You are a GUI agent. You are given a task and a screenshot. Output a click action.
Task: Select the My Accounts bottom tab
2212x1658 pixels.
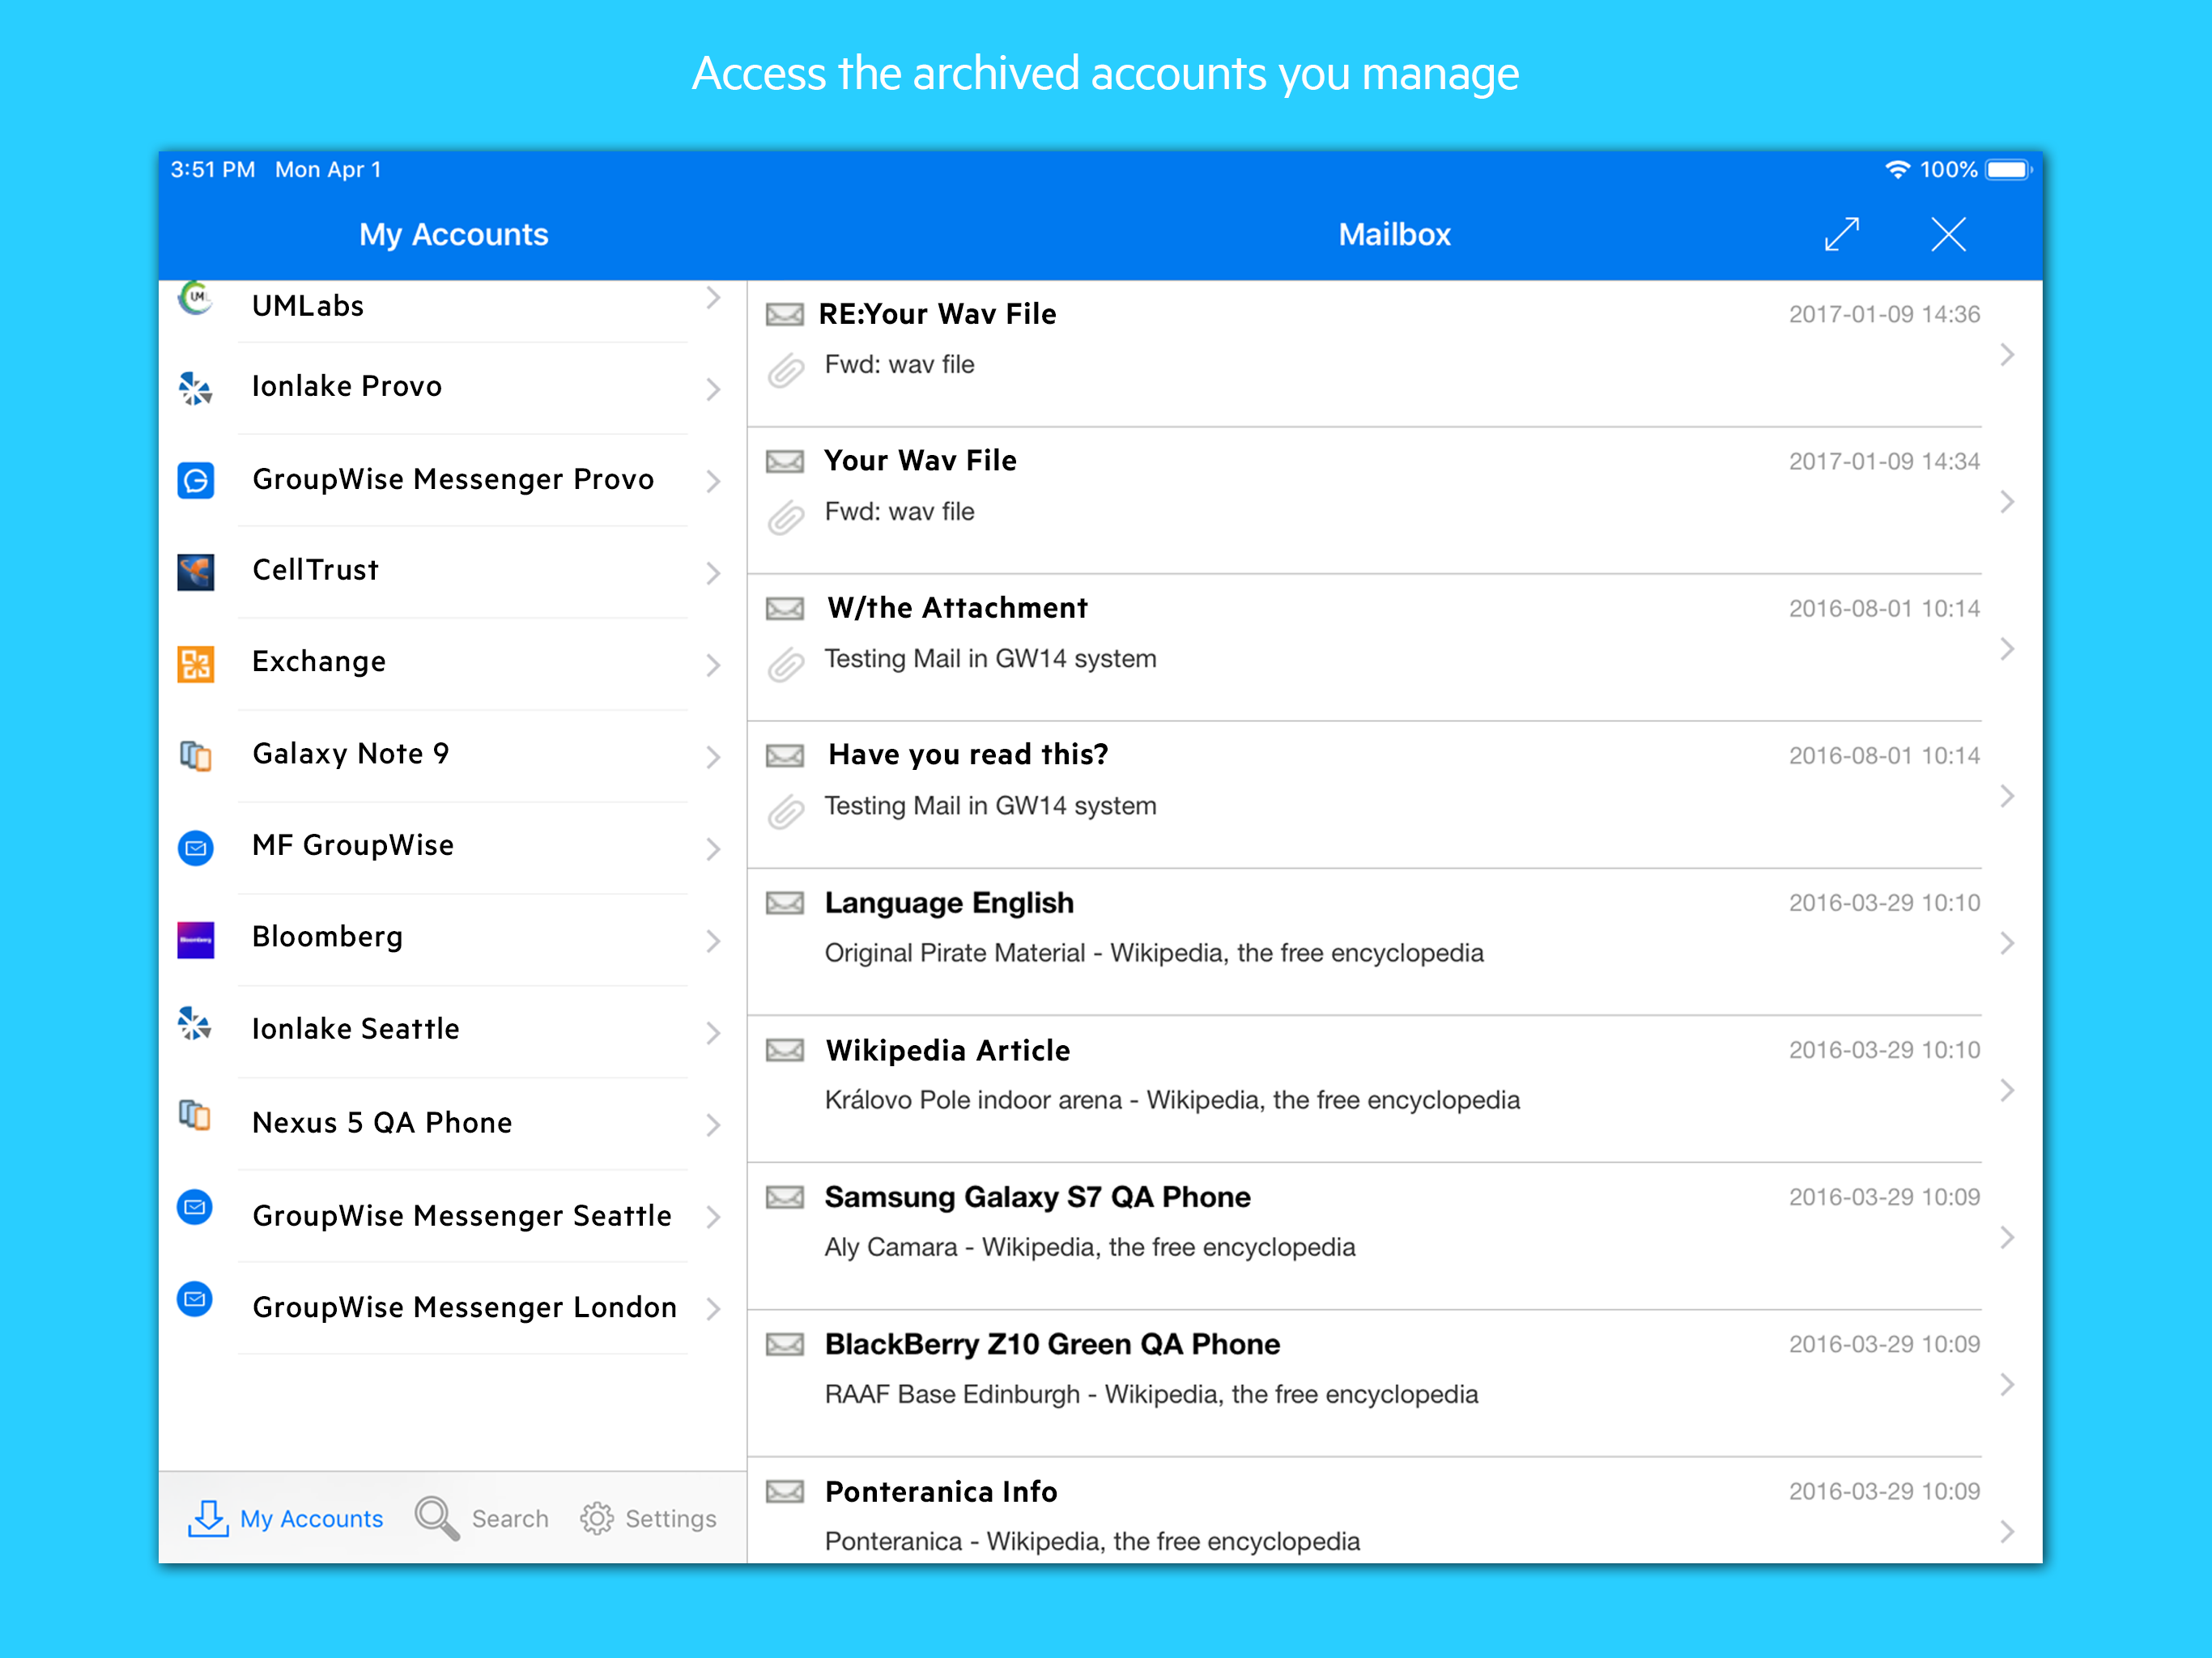pyautogui.click(x=286, y=1518)
